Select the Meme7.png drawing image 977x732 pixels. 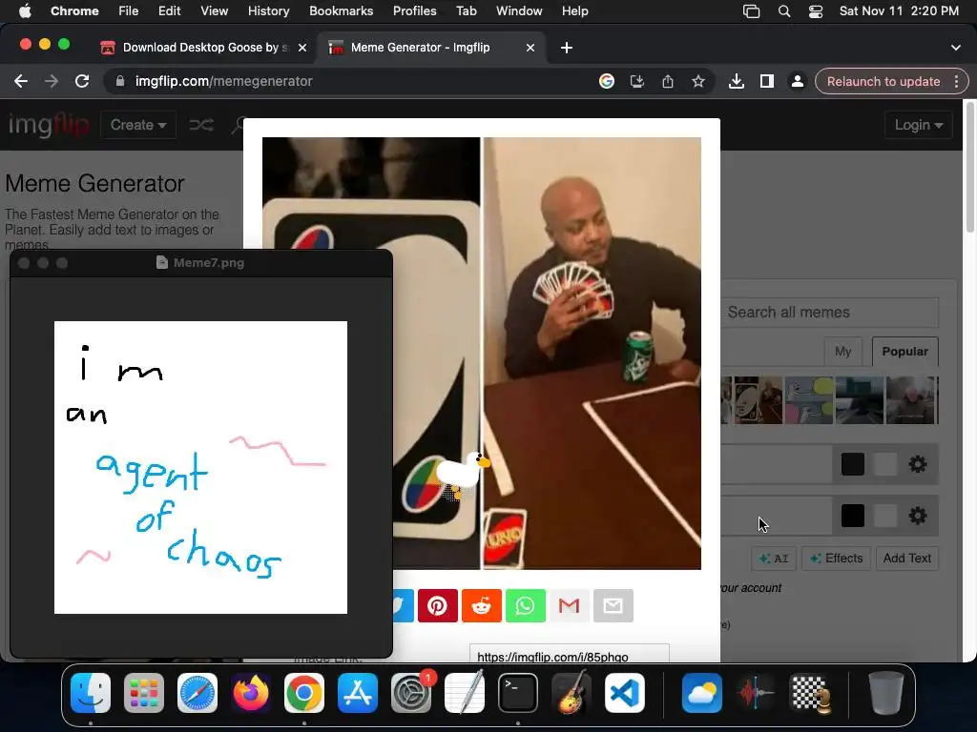[200, 467]
